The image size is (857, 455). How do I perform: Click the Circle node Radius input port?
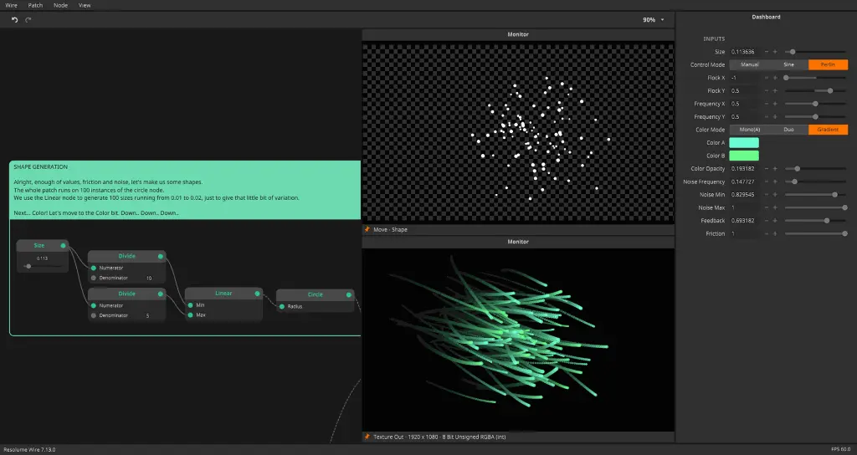[x=281, y=307]
